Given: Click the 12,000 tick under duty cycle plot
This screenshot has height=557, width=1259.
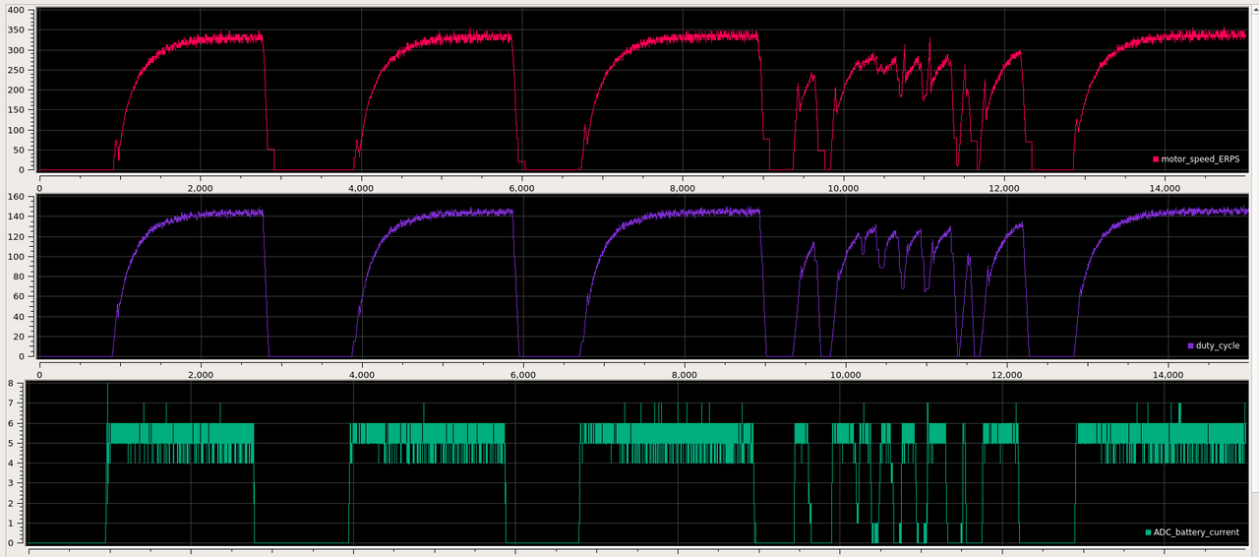Looking at the screenshot, I should click(x=1005, y=374).
